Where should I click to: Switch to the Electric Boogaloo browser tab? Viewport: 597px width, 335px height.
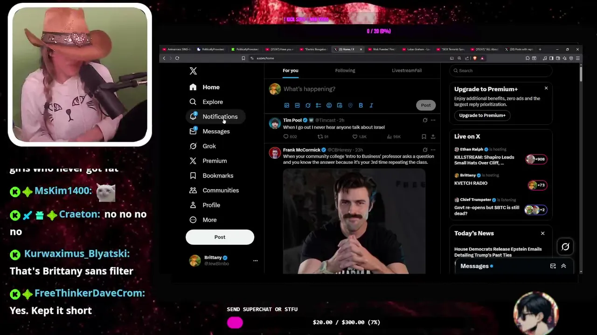[x=314, y=49]
